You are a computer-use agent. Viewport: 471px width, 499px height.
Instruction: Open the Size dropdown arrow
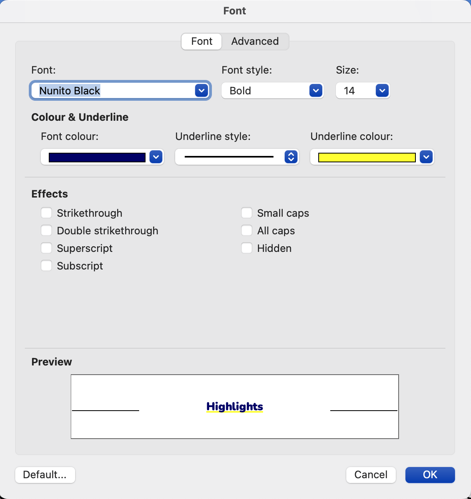(382, 91)
